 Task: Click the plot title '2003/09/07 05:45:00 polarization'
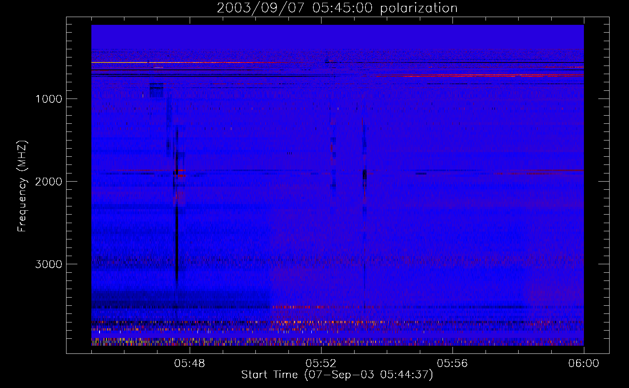click(x=337, y=8)
